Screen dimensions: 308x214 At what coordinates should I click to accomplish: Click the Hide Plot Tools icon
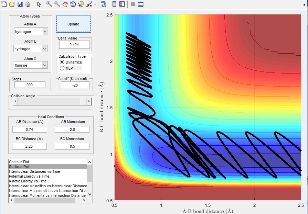[x=133, y=4]
